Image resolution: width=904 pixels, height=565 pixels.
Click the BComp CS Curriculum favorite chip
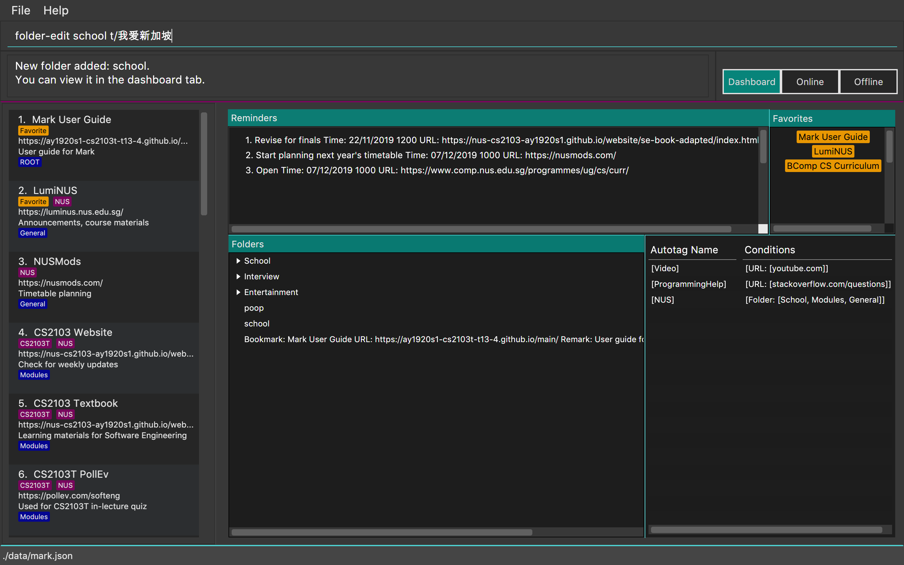pos(833,166)
